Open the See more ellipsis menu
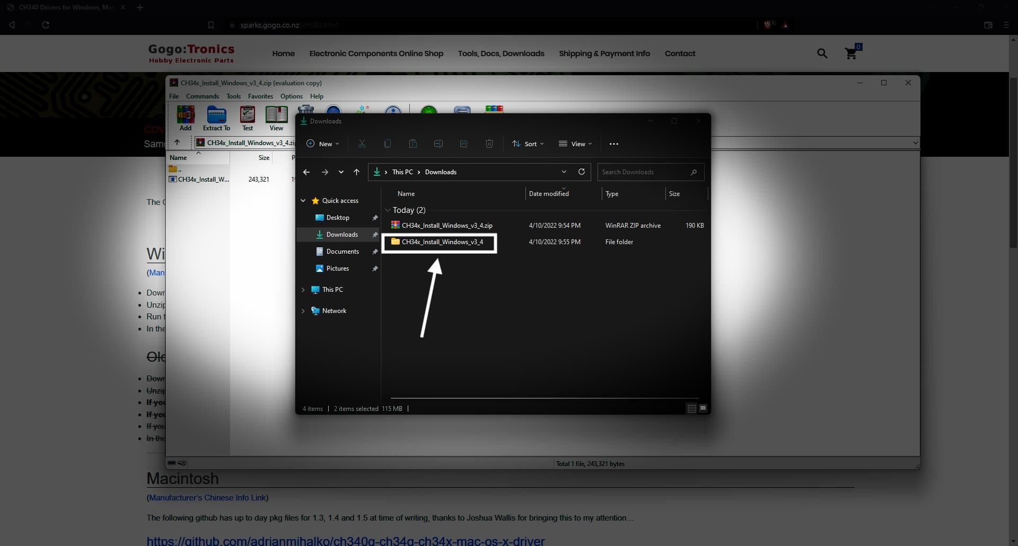The height and width of the screenshot is (546, 1018). pyautogui.click(x=614, y=144)
